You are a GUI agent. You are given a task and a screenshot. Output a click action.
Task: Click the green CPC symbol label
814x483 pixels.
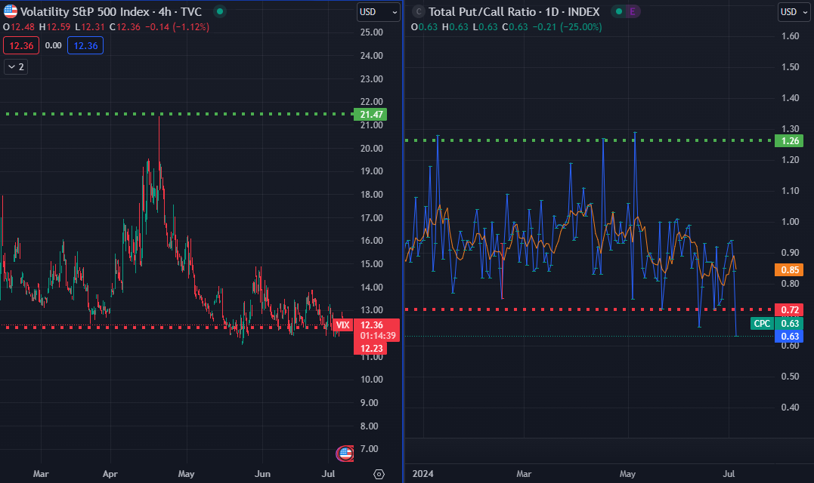[x=762, y=323]
